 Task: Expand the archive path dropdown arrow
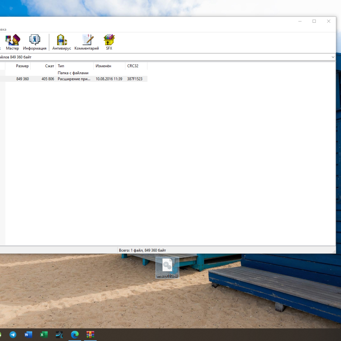tap(333, 57)
